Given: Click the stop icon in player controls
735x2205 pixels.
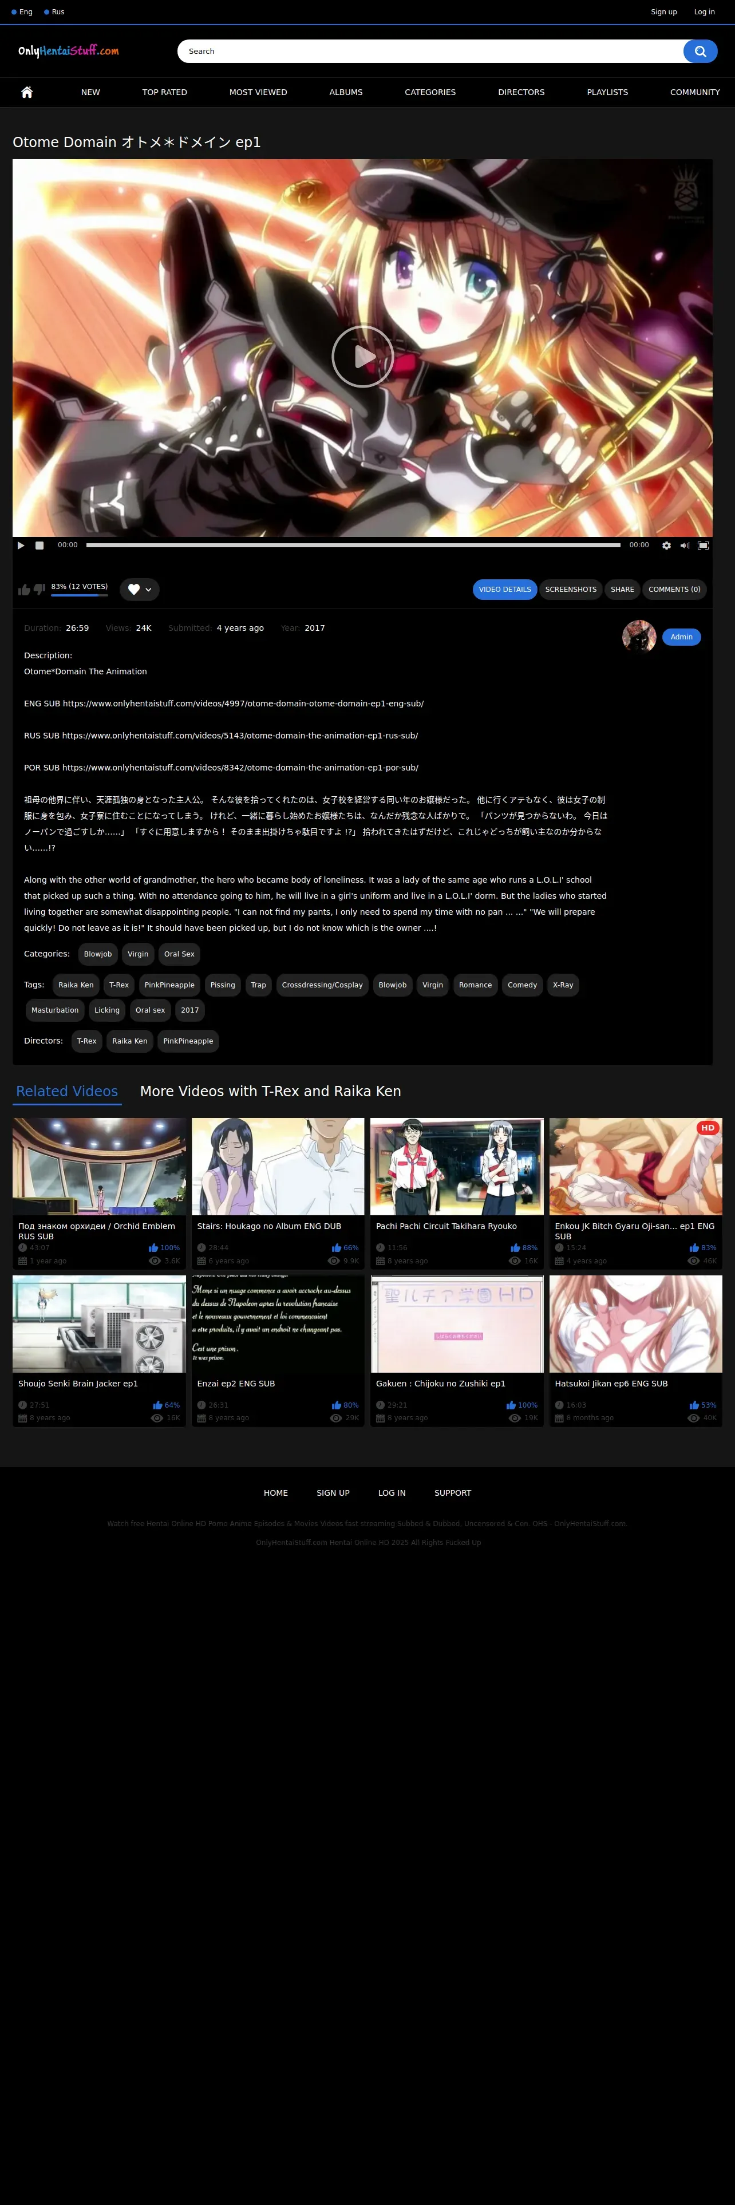Looking at the screenshot, I should 39,546.
